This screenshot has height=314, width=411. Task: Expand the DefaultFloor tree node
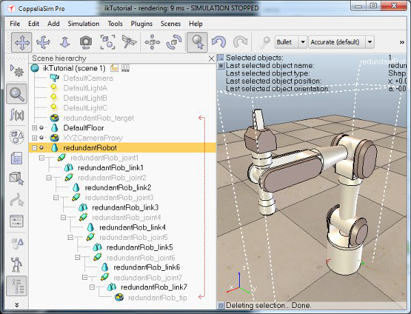click(x=35, y=128)
